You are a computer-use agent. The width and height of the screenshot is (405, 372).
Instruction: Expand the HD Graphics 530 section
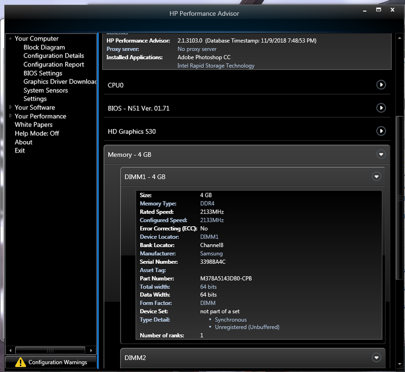point(381,131)
